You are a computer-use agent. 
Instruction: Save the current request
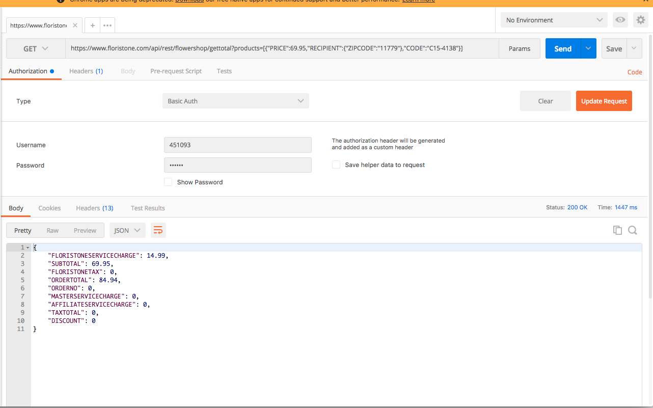pos(614,48)
